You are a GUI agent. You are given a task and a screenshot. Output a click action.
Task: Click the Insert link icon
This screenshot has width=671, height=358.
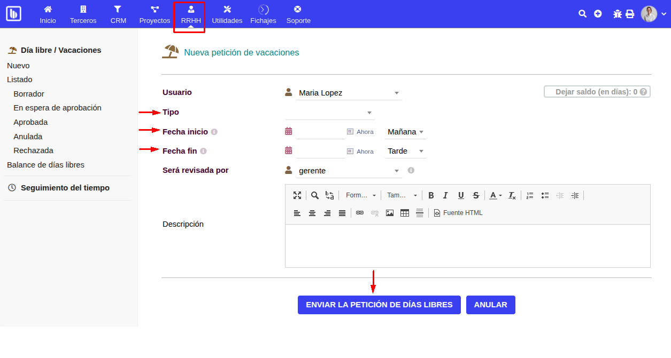[x=360, y=213]
